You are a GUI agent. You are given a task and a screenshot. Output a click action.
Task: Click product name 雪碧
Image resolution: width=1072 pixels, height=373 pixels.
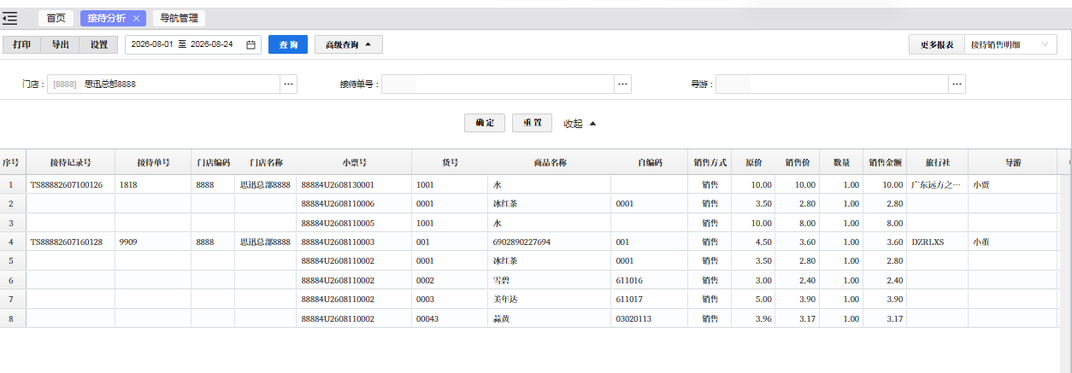pyautogui.click(x=502, y=281)
